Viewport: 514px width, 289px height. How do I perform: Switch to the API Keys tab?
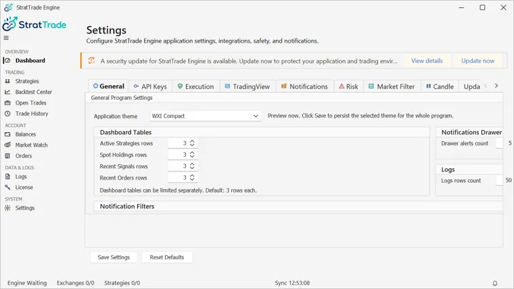(150, 86)
